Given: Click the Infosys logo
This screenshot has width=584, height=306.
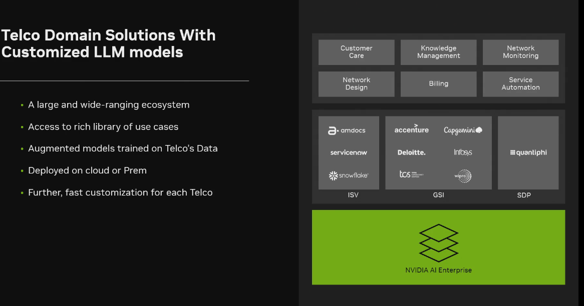Looking at the screenshot, I should coord(463,152).
